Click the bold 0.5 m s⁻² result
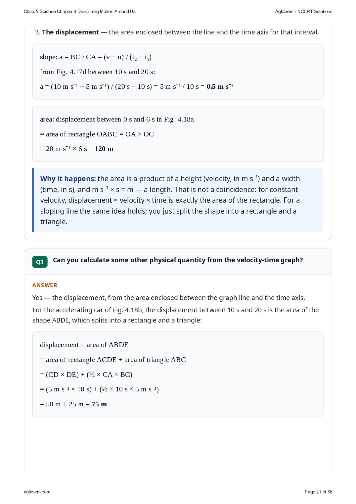Image resolution: width=356 pixels, height=504 pixels. point(220,86)
